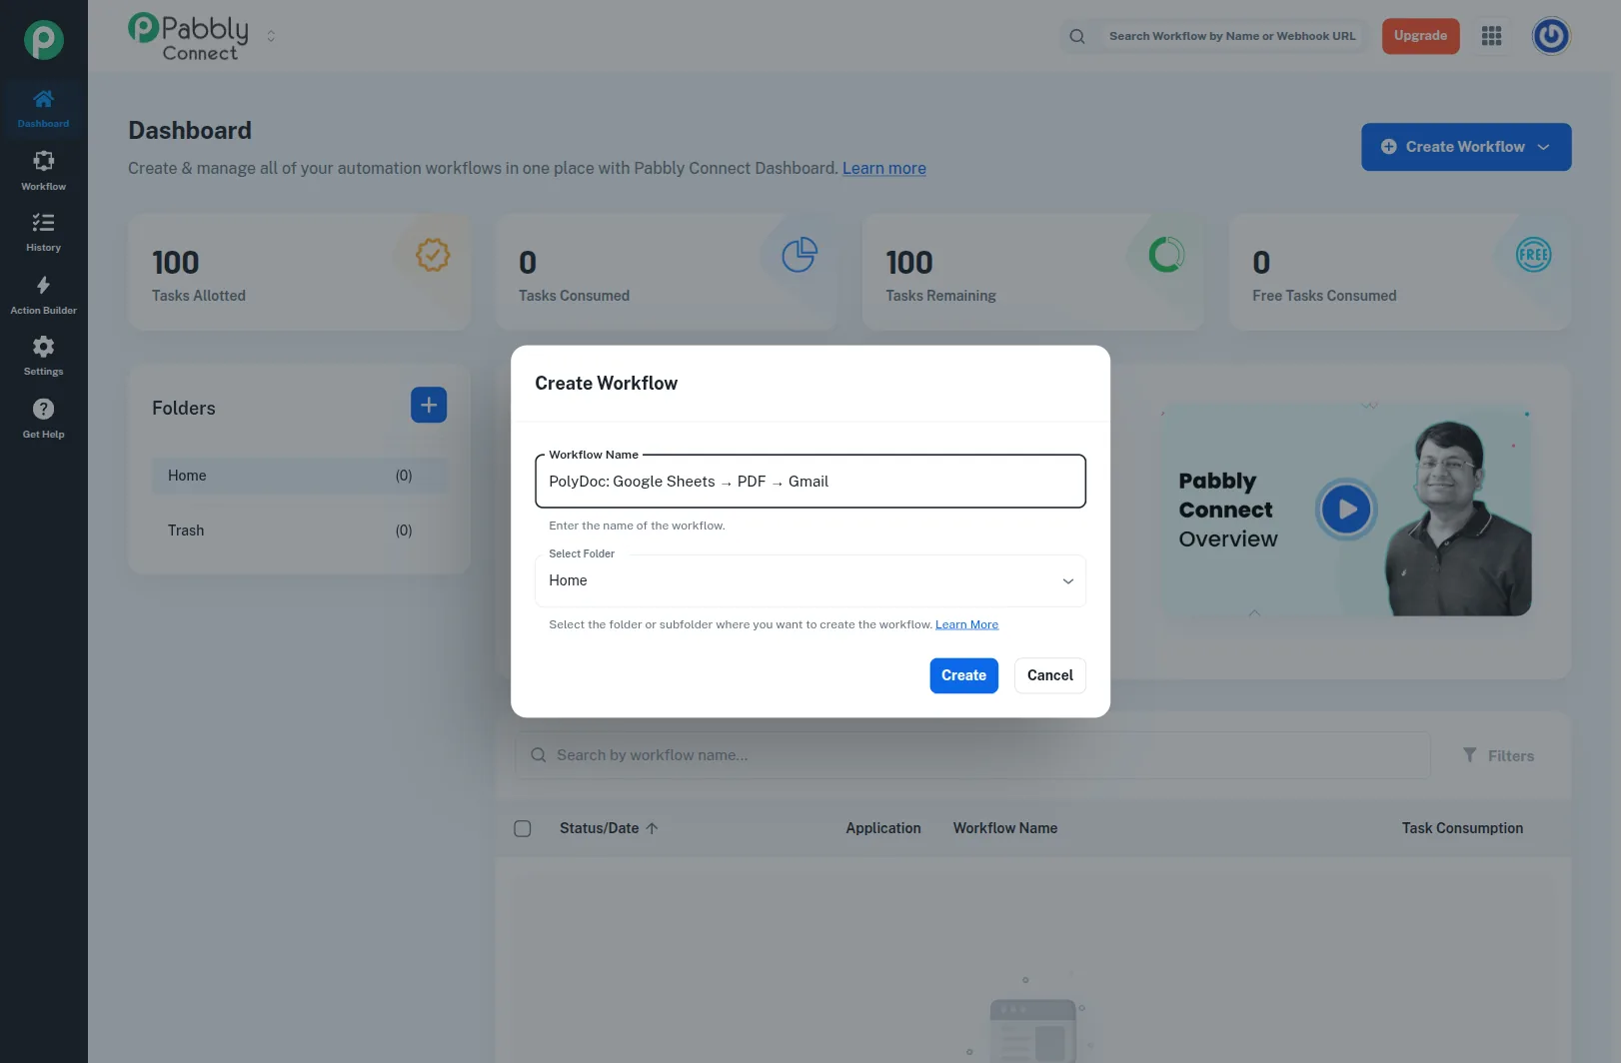Click the Application column header
The image size is (1621, 1063).
coord(883,828)
